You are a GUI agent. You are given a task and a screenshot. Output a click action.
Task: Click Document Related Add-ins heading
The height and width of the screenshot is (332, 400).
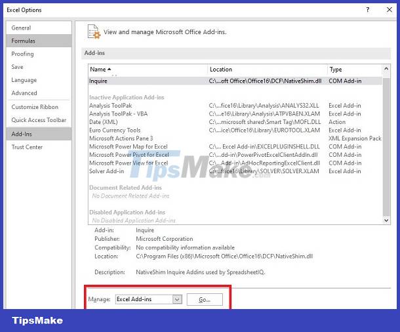(x=125, y=188)
